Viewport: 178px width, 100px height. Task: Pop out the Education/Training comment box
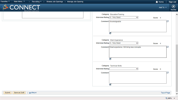(x=168, y=21)
